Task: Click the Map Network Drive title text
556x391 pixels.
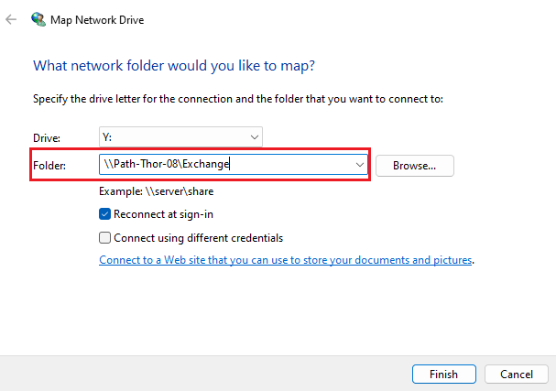Action: pyautogui.click(x=97, y=20)
